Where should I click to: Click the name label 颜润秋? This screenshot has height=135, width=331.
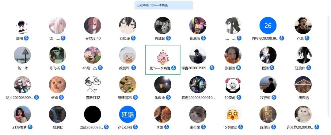point(58,127)
